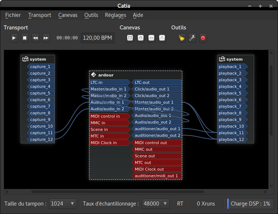Click the zoom fit canvas icon
Image resolution: width=278 pixels, height=214 pixels.
point(130,38)
